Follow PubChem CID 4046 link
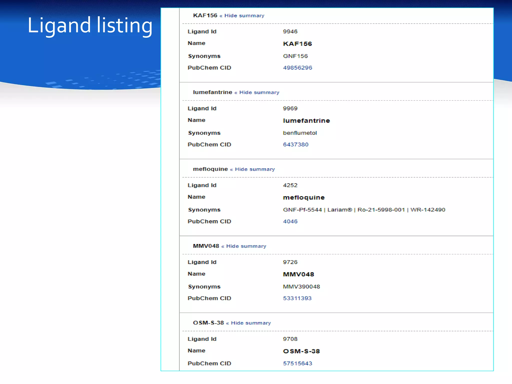 tap(290, 221)
